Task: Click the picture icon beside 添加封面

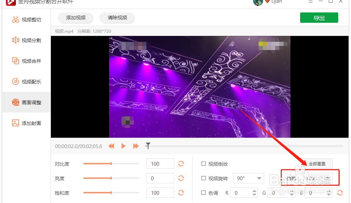Action: [16, 123]
